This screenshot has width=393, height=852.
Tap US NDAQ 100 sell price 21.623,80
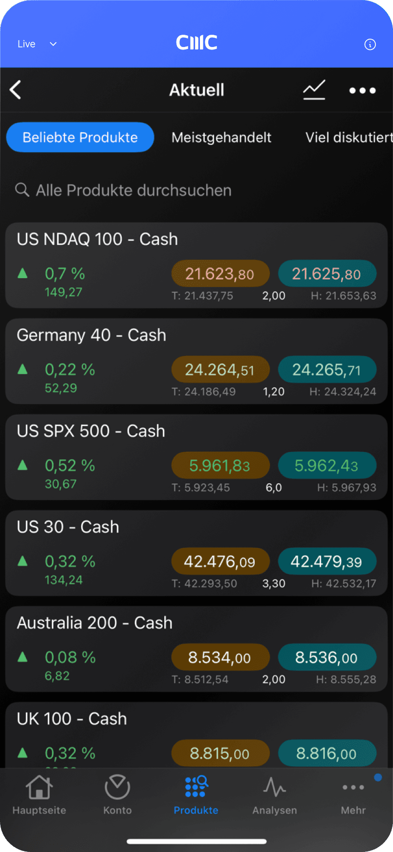[220, 274]
